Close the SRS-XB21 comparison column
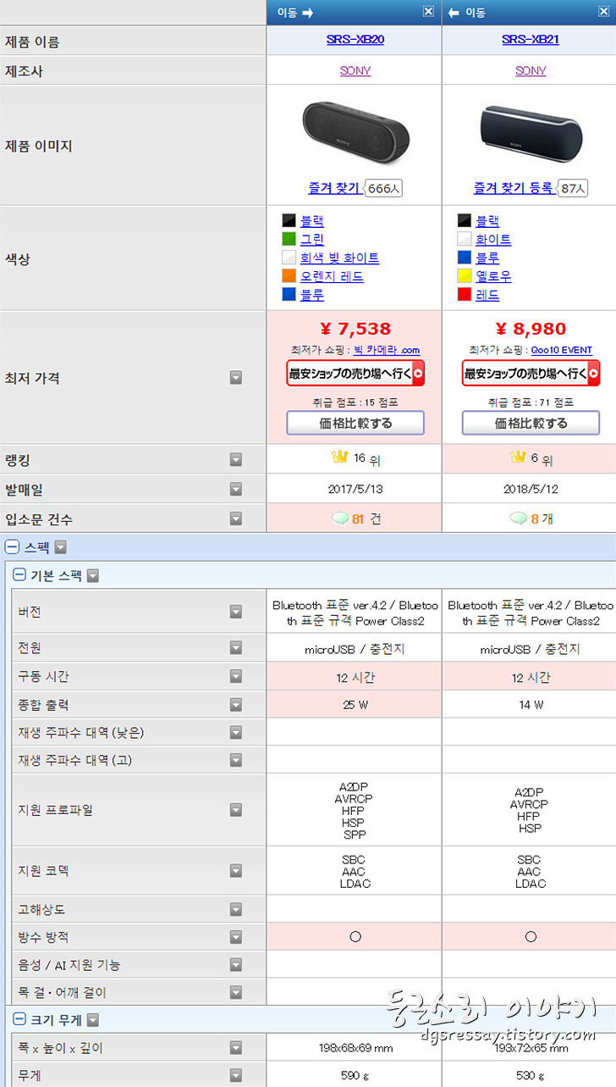The width and height of the screenshot is (616, 1087). tap(603, 12)
